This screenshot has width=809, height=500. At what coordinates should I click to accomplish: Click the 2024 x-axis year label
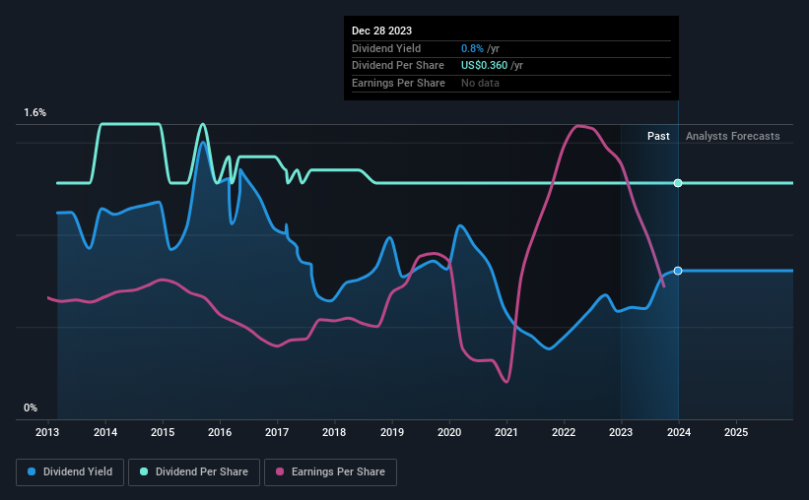point(679,432)
